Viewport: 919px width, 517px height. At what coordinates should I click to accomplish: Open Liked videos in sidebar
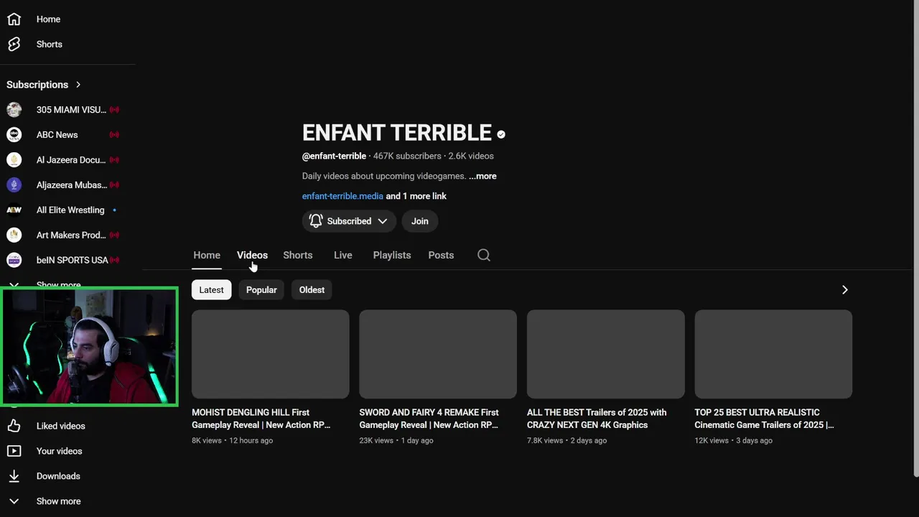(x=61, y=426)
